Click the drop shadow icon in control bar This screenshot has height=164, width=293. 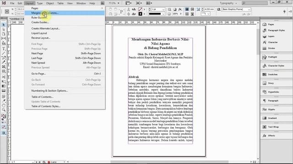point(175,9)
